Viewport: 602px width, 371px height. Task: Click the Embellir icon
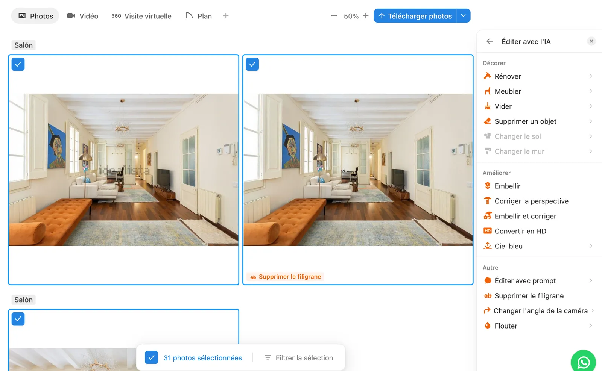(x=487, y=186)
